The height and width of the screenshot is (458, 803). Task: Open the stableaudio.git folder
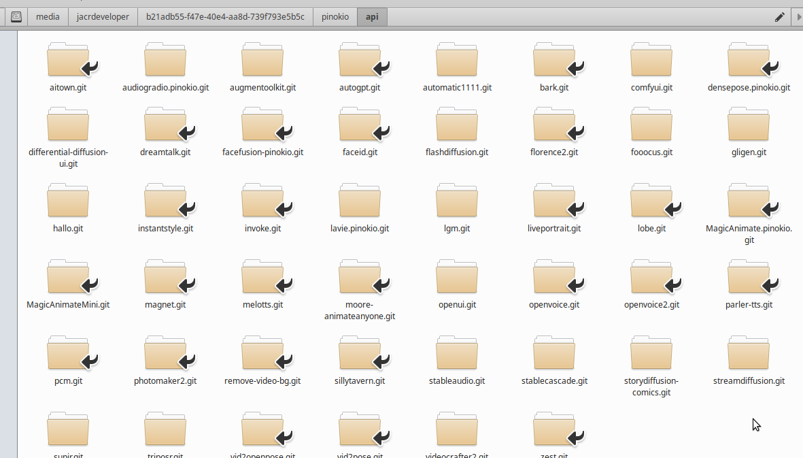pyautogui.click(x=457, y=354)
